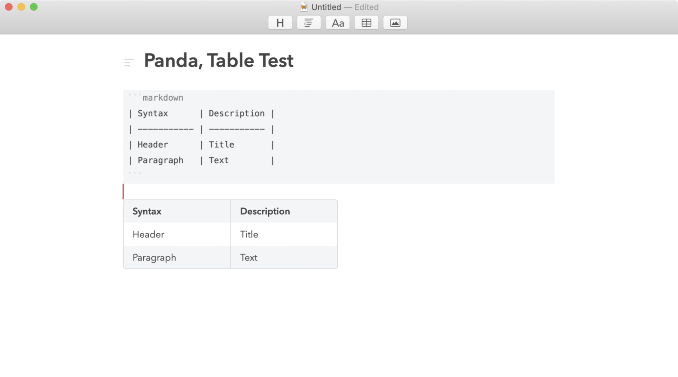
Task: Insert an image with the picture toolbar icon
Action: coord(395,23)
